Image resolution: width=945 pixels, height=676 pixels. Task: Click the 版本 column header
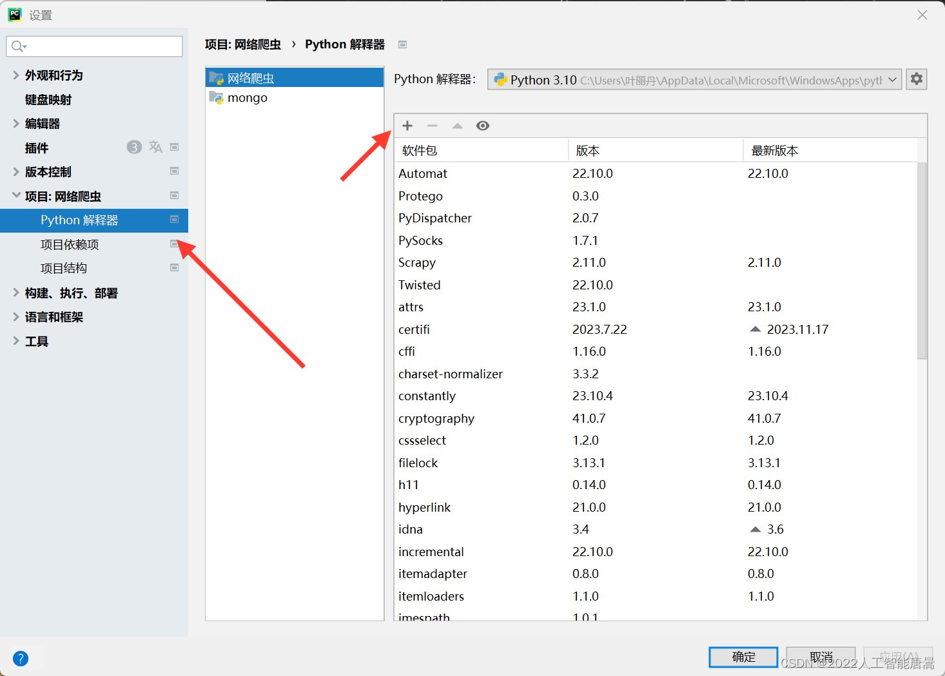pos(656,150)
